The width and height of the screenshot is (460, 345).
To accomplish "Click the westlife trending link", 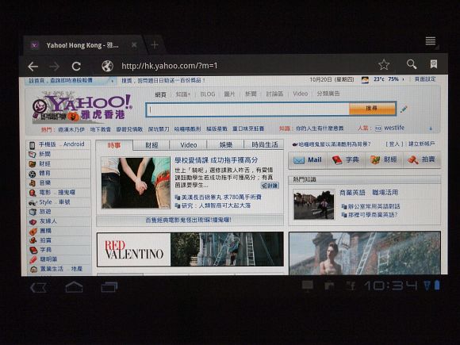I will (x=394, y=128).
